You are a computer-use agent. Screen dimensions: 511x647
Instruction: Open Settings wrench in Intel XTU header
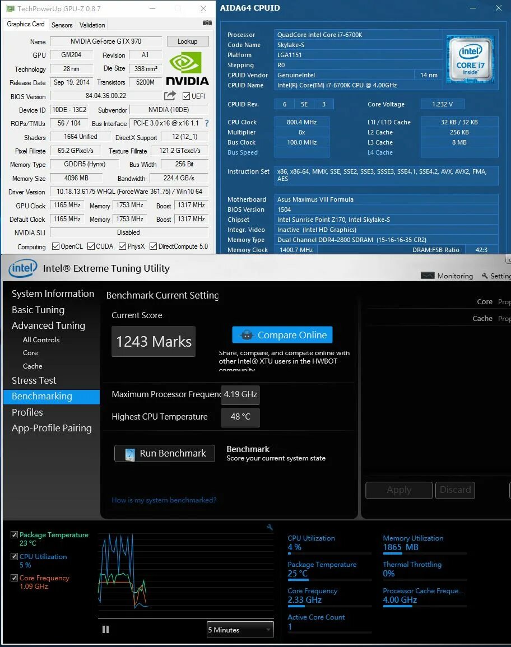click(x=485, y=276)
